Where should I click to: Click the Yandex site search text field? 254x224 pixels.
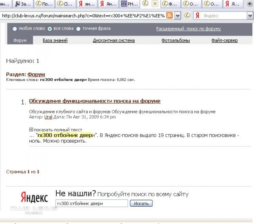pyautogui.click(x=91, y=203)
